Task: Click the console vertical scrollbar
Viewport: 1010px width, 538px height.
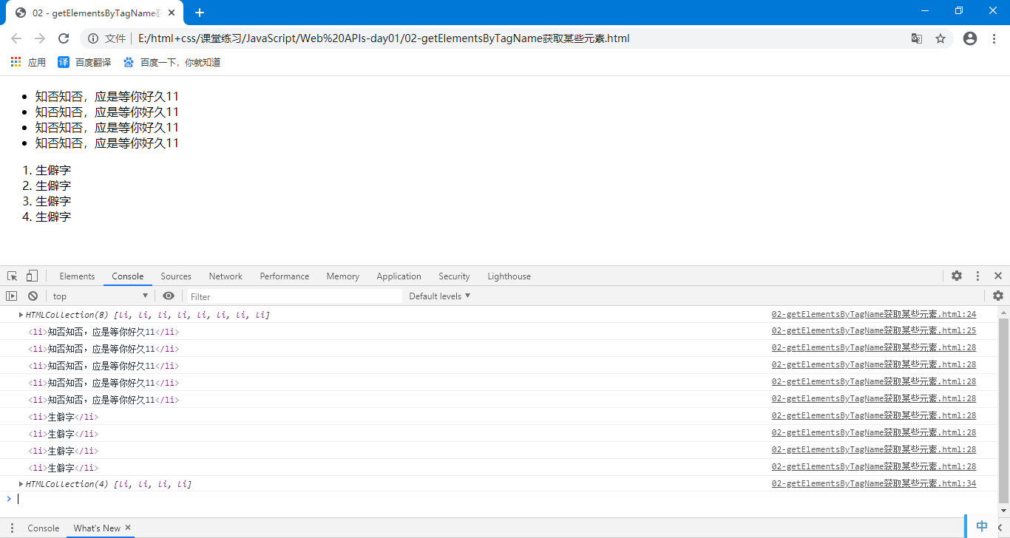Action: (1003, 411)
